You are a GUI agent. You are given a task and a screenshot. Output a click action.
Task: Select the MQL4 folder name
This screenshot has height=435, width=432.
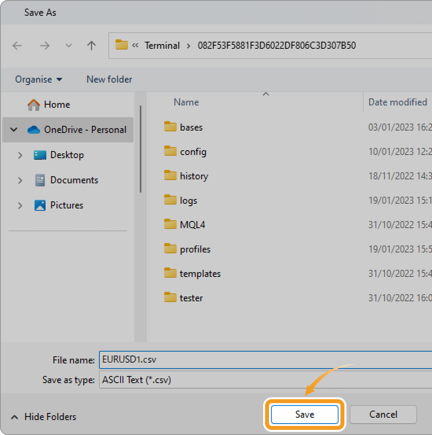click(x=192, y=225)
